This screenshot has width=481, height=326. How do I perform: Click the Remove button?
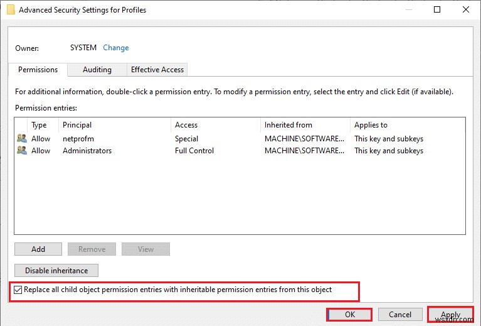click(92, 249)
